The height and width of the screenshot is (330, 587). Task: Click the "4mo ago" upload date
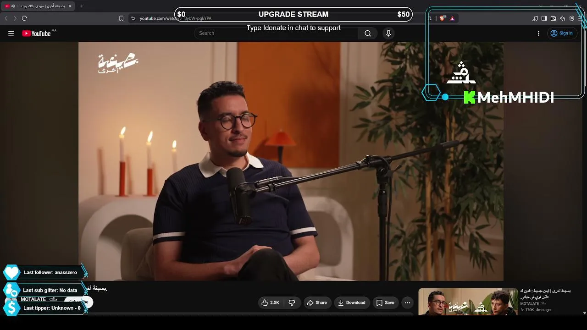click(543, 310)
